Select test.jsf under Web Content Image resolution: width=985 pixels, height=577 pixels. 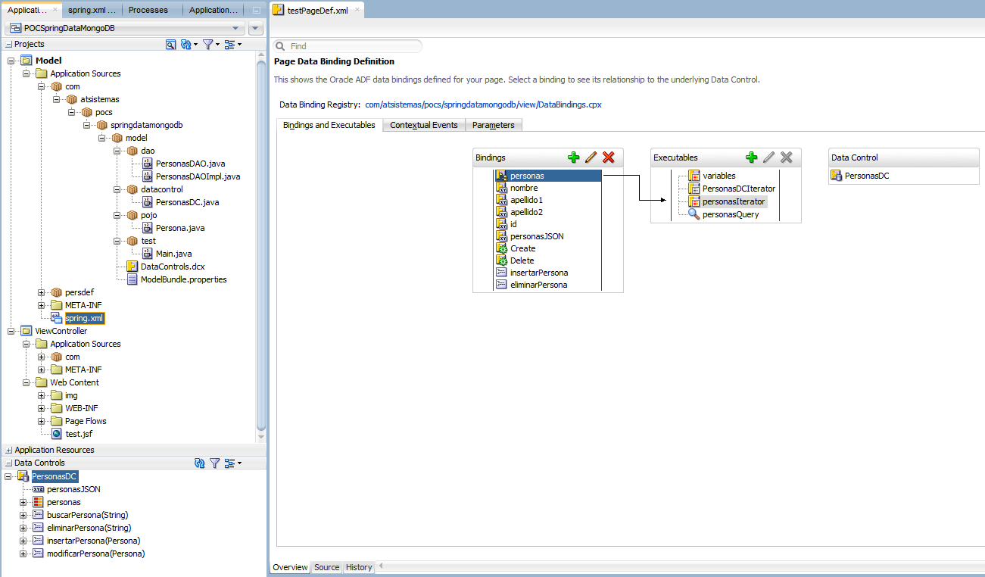click(79, 434)
